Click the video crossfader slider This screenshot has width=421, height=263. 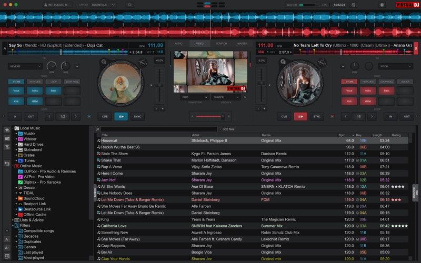210,116
